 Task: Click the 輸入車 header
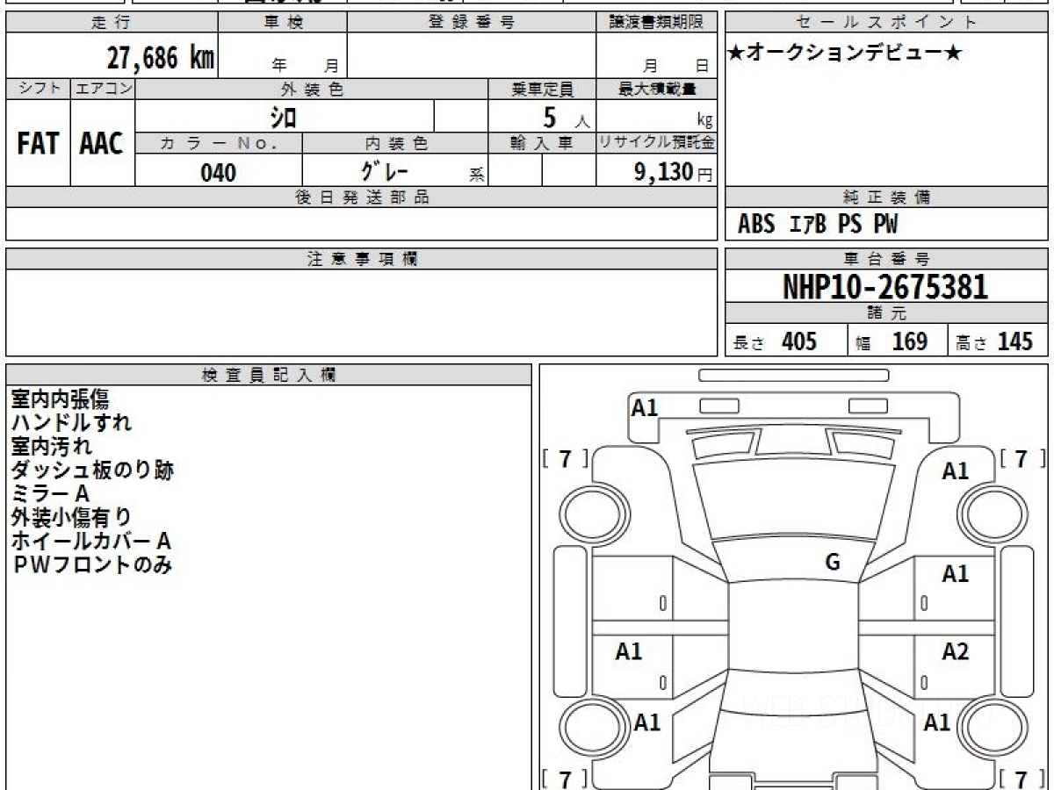click(x=542, y=143)
